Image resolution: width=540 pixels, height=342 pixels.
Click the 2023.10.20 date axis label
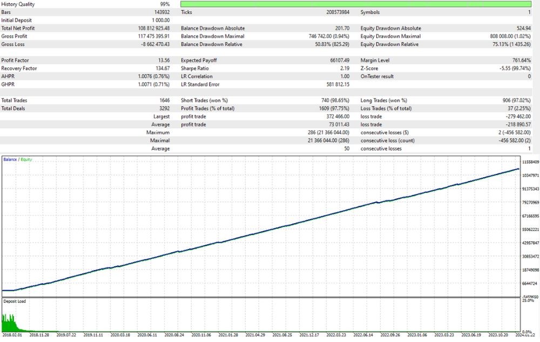click(500, 335)
